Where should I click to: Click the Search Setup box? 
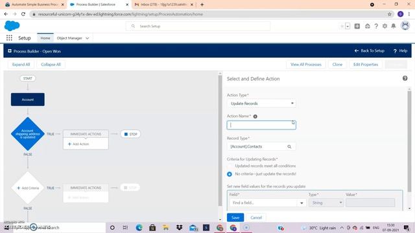pyautogui.click(x=198, y=26)
